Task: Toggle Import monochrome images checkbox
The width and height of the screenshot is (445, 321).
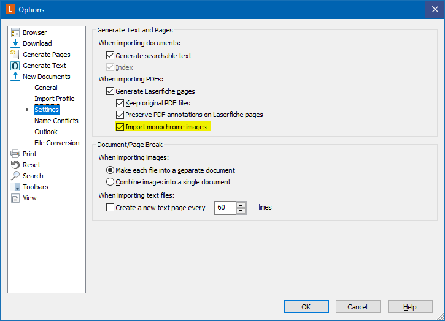Action: pyautogui.click(x=120, y=127)
